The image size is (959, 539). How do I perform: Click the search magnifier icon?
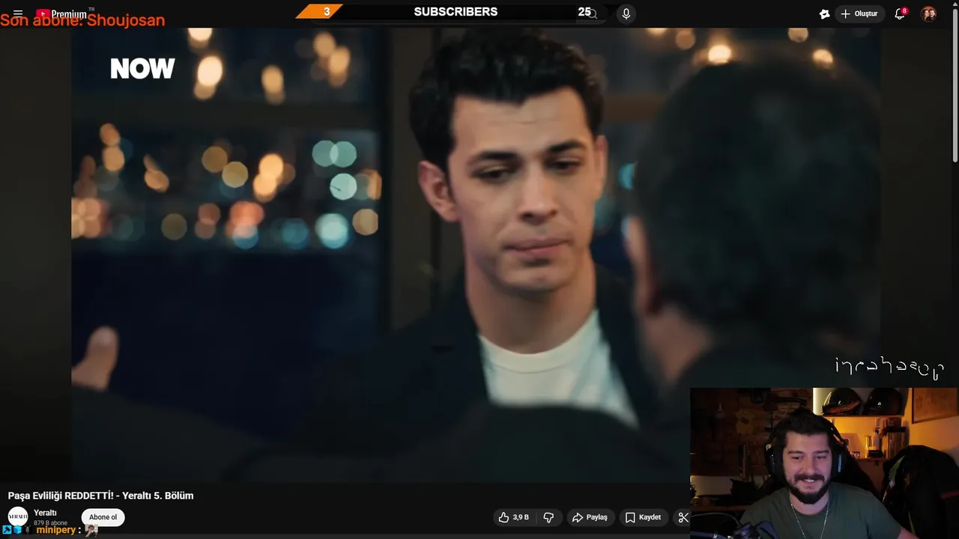point(592,13)
